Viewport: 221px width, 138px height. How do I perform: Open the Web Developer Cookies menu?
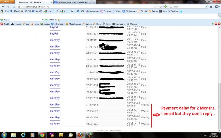coord(16,24)
